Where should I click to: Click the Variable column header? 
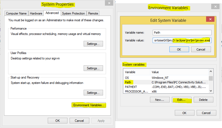[137, 72]
